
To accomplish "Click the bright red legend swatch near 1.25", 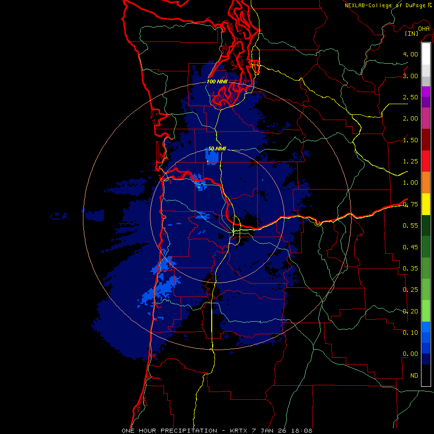I will pos(426,161).
